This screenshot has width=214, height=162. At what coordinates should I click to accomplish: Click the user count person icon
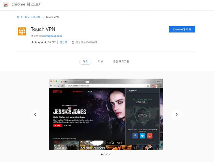click(x=73, y=42)
